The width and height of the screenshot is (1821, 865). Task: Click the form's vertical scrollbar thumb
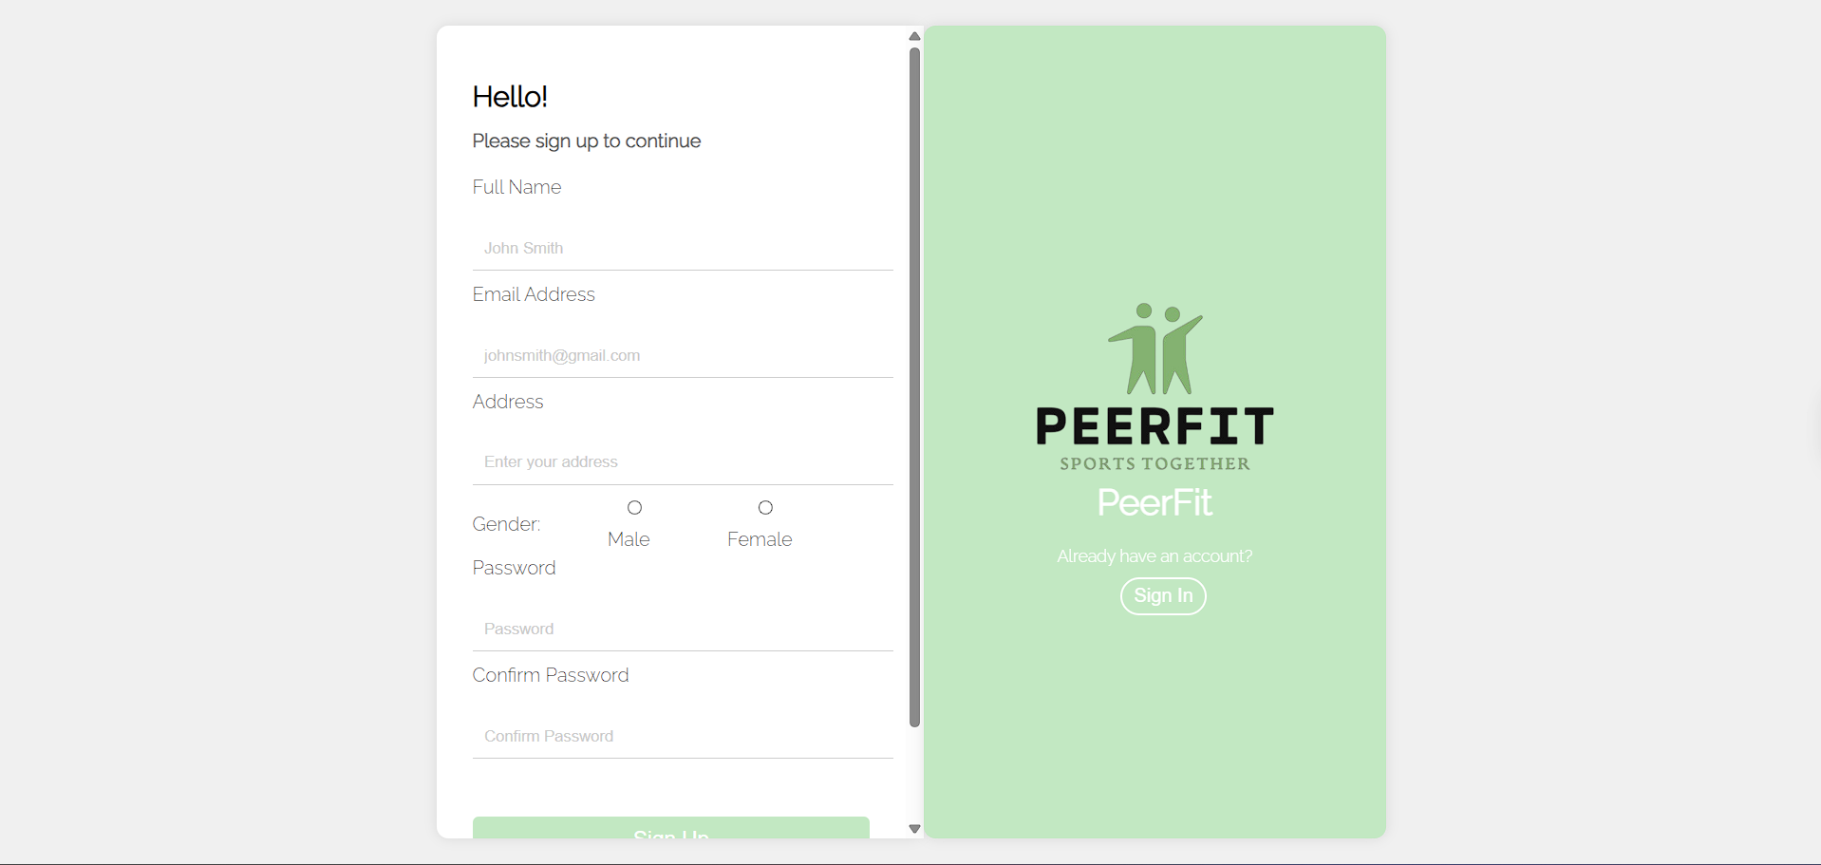(x=914, y=387)
